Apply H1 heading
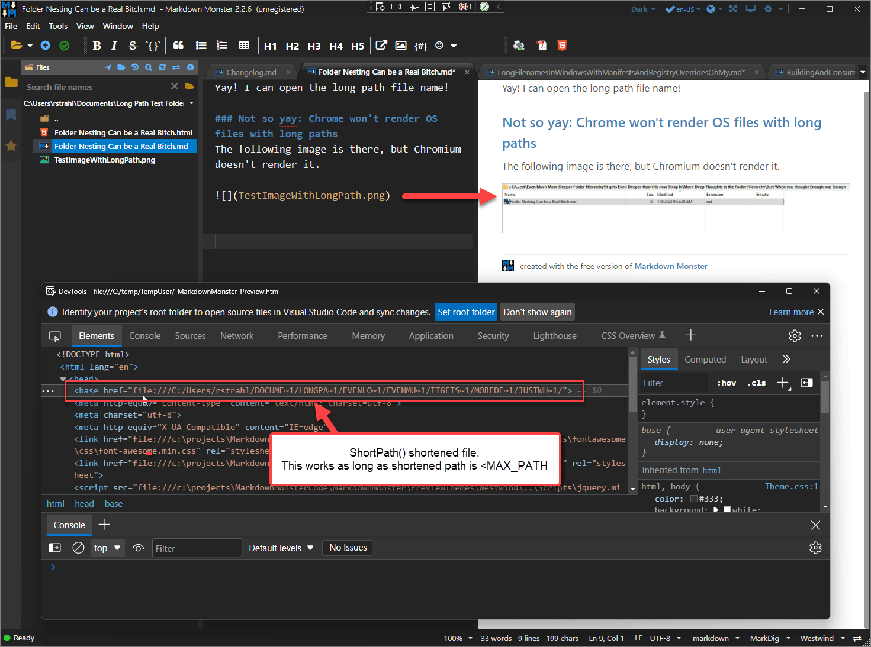871x647 pixels. click(x=271, y=46)
